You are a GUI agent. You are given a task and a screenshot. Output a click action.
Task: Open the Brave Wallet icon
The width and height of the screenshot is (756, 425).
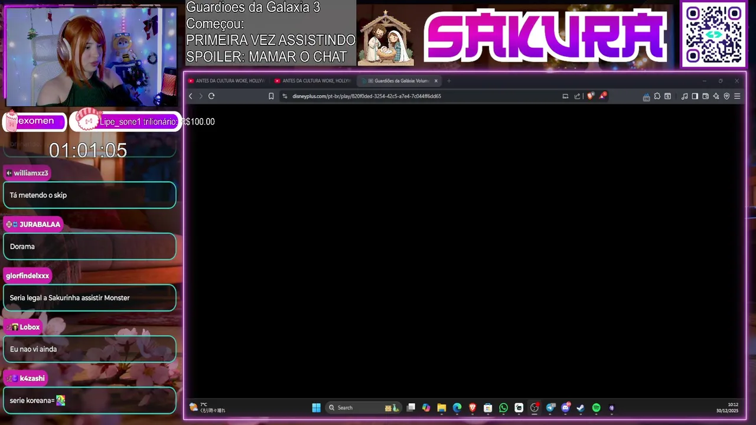pyautogui.click(x=705, y=96)
